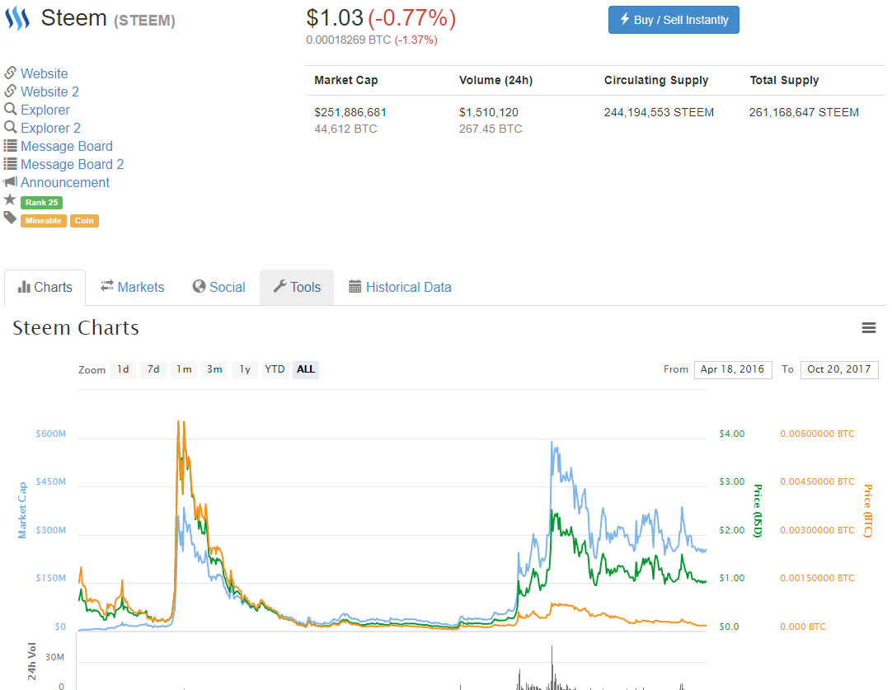
Task: Set chart zoom to 3m
Action: 214,370
